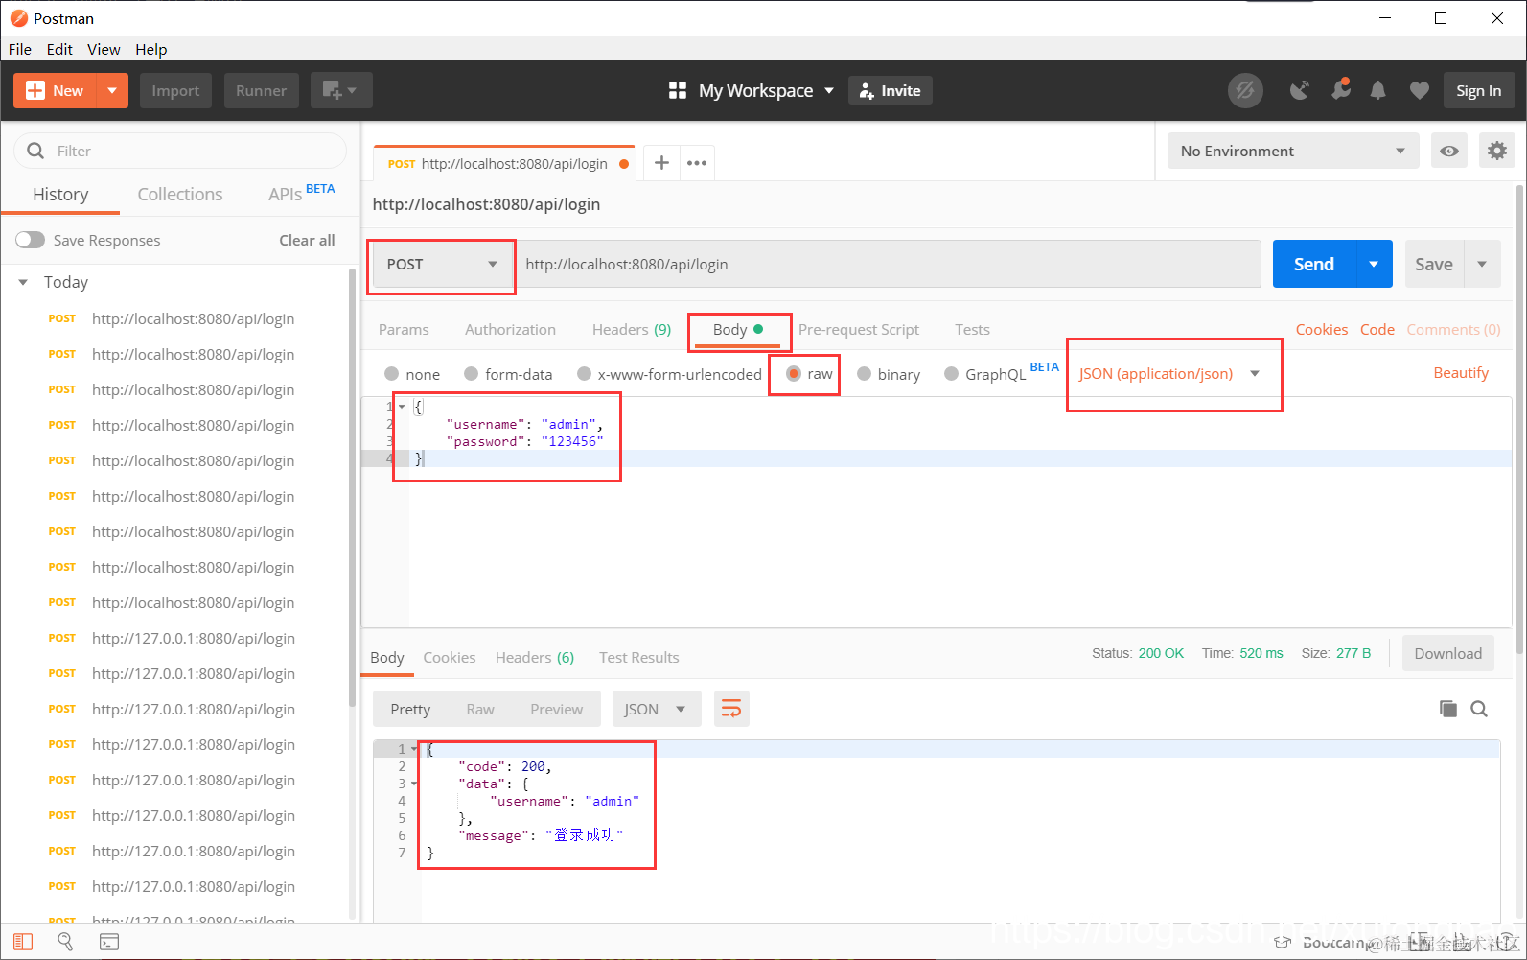Open the File menu
Viewport: 1527px width, 960px height.
[20, 49]
